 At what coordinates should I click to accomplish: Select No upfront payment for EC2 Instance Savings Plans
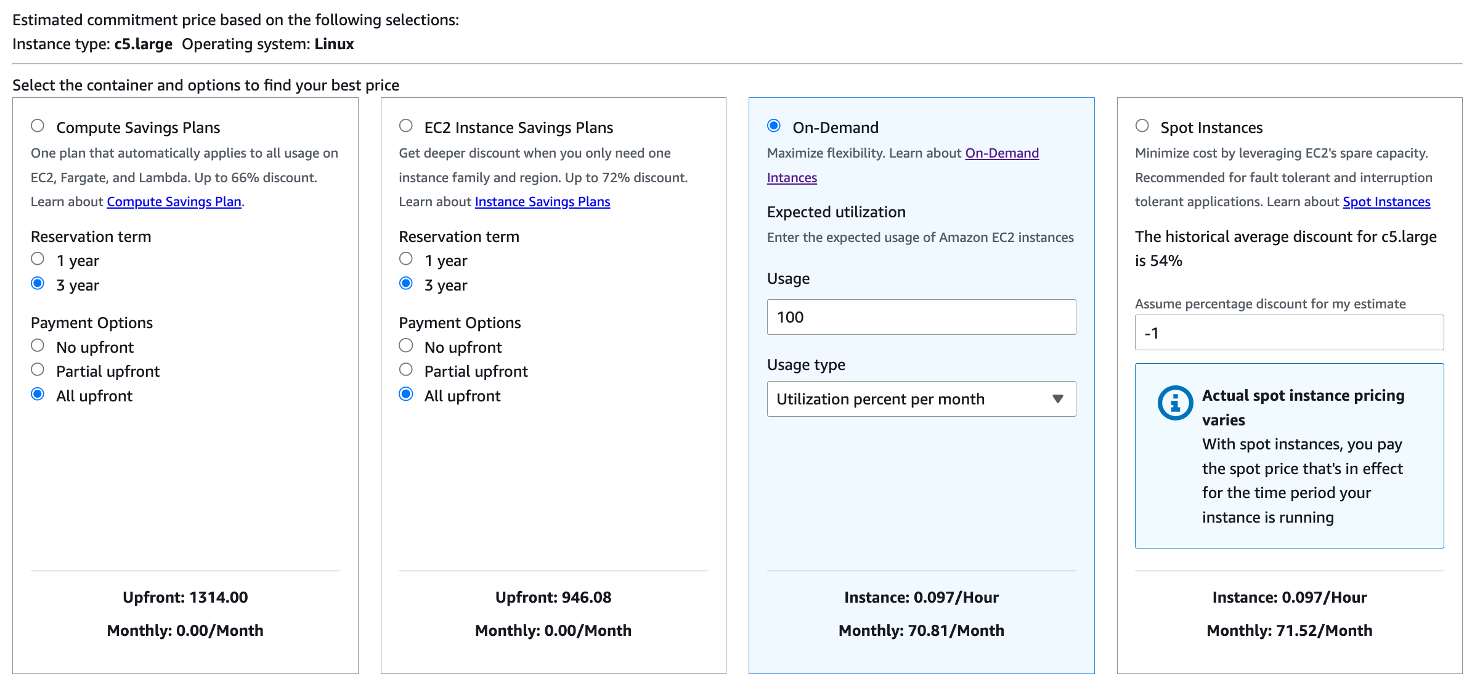point(406,345)
